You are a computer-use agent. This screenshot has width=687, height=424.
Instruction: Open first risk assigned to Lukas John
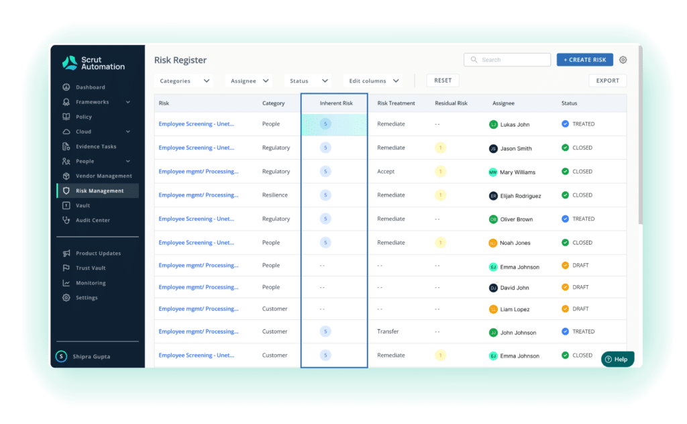(197, 124)
